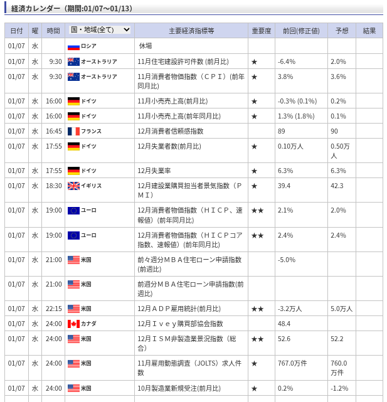Click the 重要度 column header

pyautogui.click(x=261, y=31)
